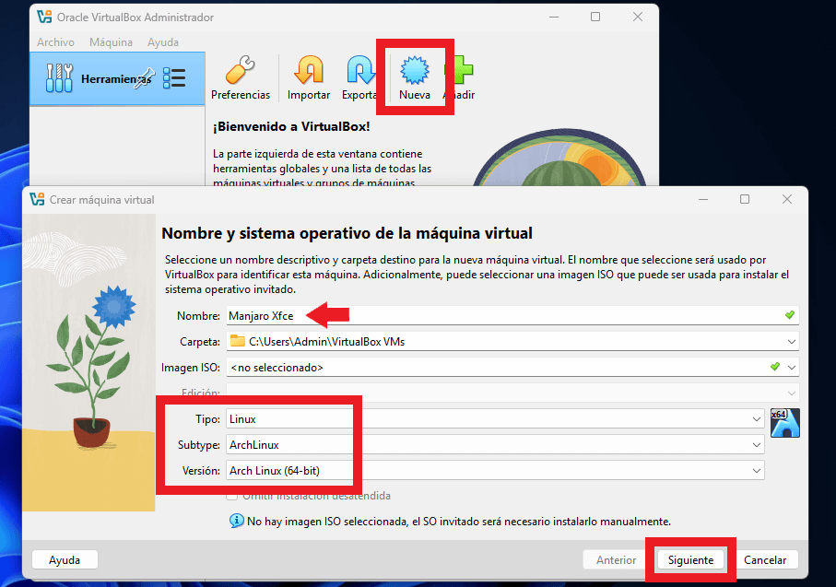This screenshot has height=587, width=836.
Task: Close the Crear máquina virtual dialog
Action: coord(787,199)
